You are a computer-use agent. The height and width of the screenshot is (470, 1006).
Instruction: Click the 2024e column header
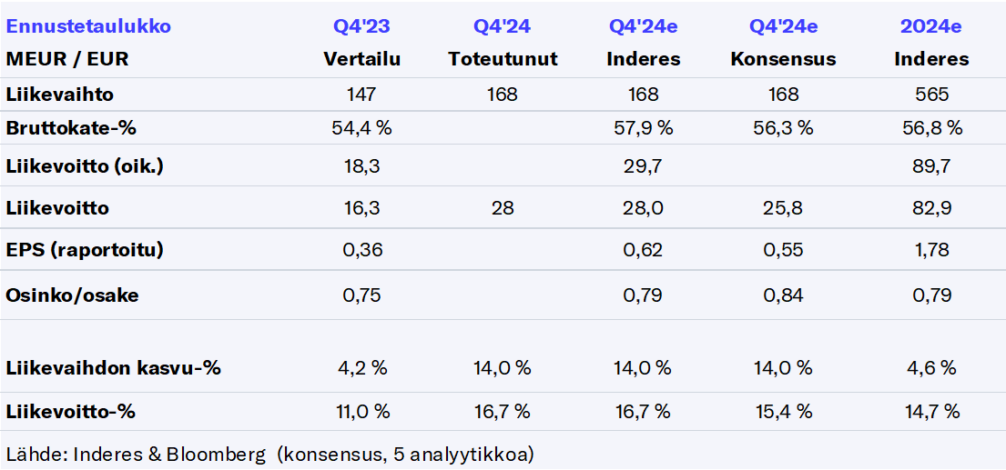(x=931, y=26)
